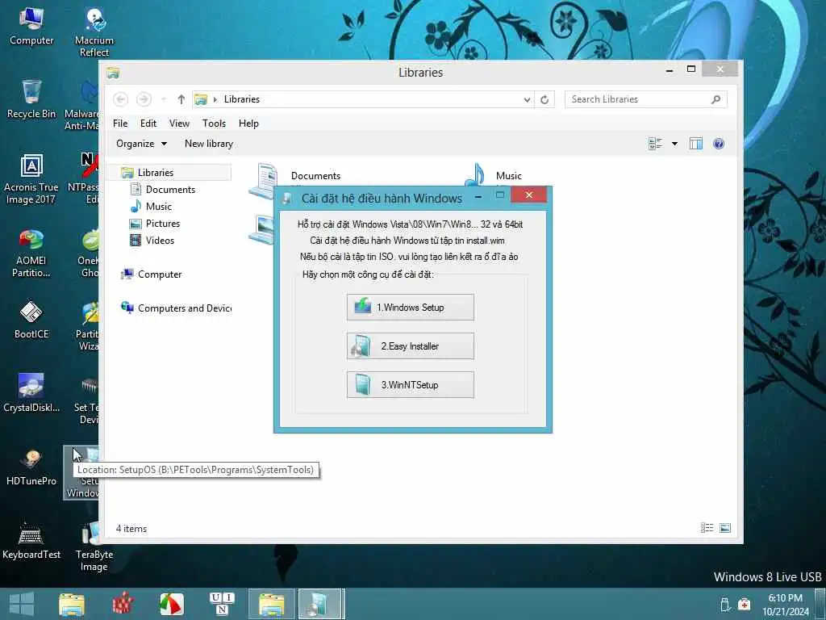Open Explorer help question mark icon

click(719, 144)
